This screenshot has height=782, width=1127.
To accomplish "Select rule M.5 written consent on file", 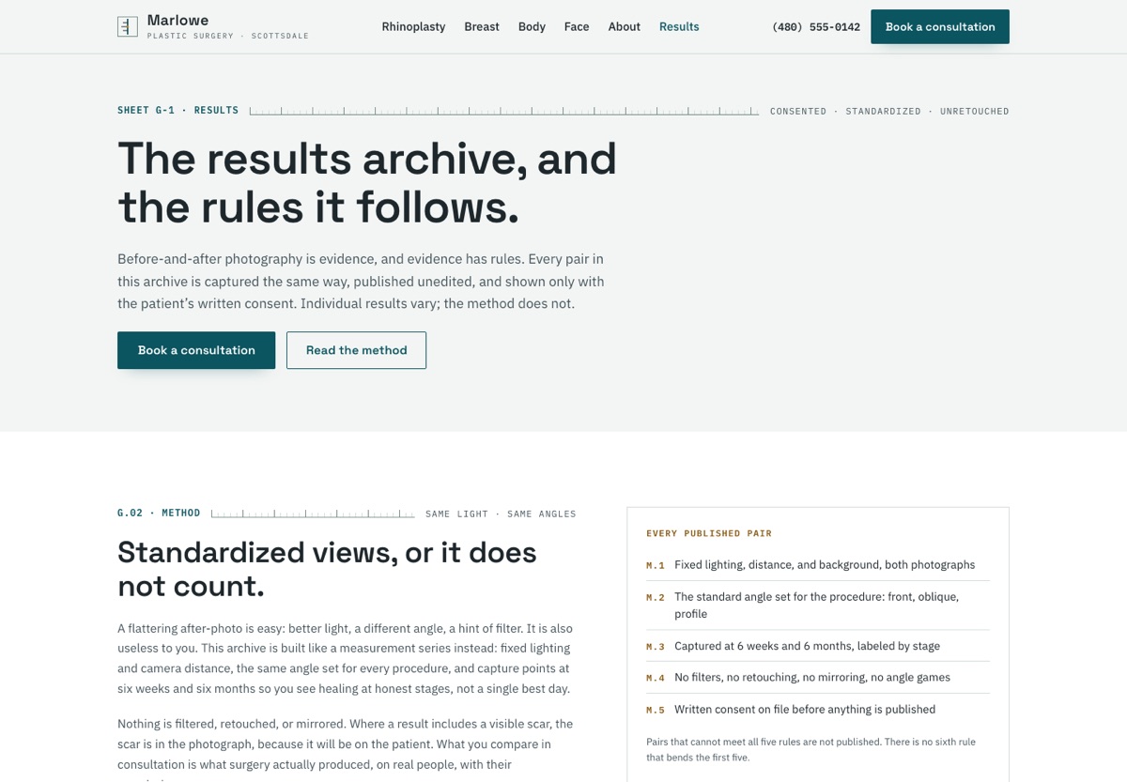I will pos(818,710).
